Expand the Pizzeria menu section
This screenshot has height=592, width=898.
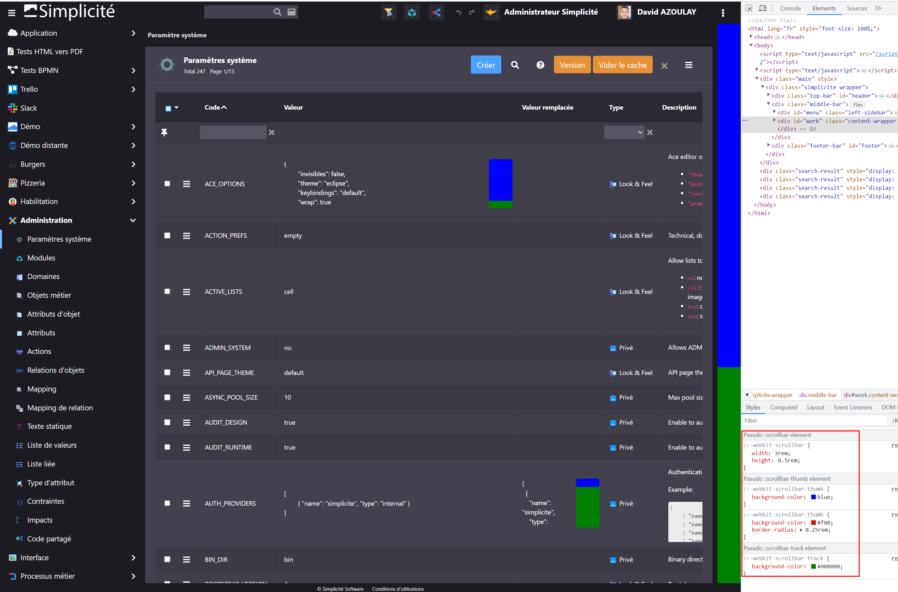pos(133,183)
